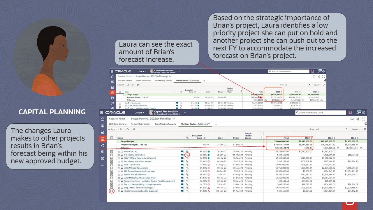Click the refresh icon in the lower window toolbar
This screenshot has height=210, width=373.
(x=127, y=129)
